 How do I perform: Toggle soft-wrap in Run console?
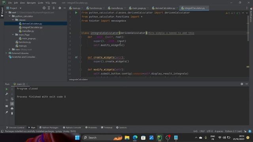pos(12,99)
